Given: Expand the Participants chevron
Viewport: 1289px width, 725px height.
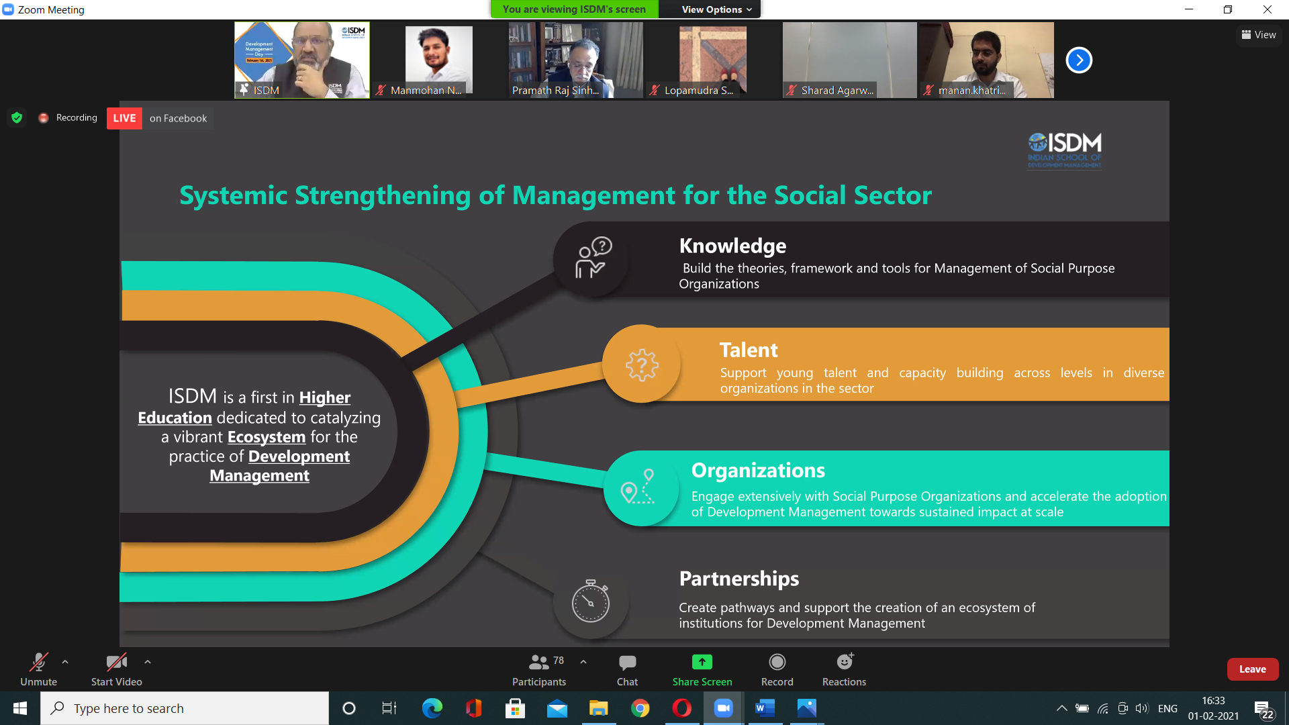Looking at the screenshot, I should tap(583, 661).
